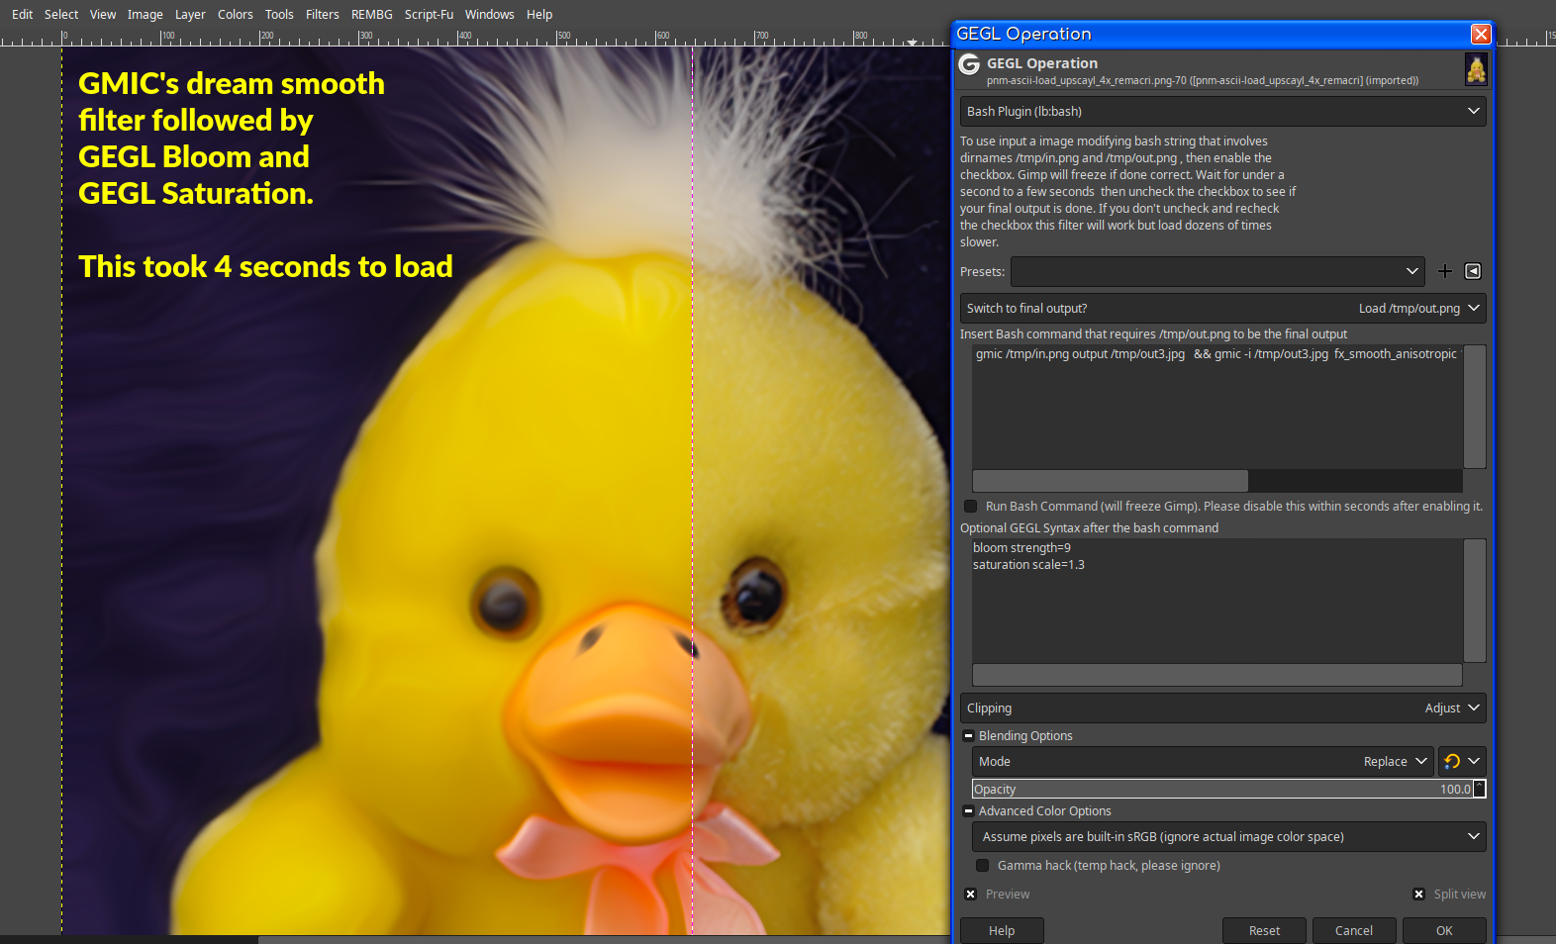Open the Windows menu

(489, 14)
